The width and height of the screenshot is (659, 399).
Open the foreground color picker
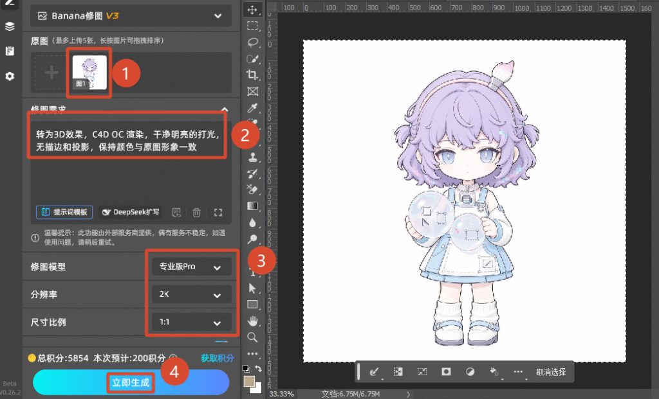tap(249, 381)
